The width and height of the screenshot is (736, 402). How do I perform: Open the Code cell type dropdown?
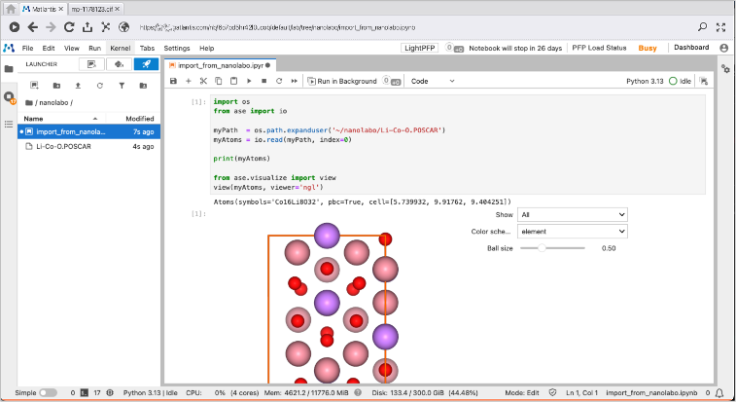(x=433, y=81)
